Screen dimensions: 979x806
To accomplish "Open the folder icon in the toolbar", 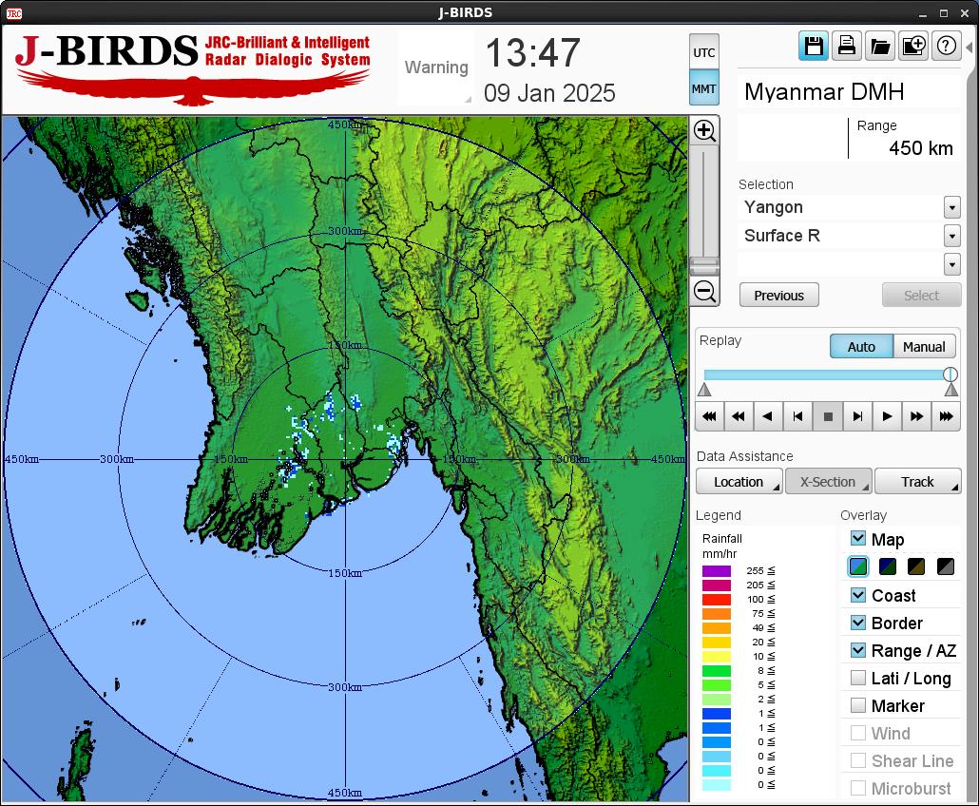I will click(x=880, y=47).
